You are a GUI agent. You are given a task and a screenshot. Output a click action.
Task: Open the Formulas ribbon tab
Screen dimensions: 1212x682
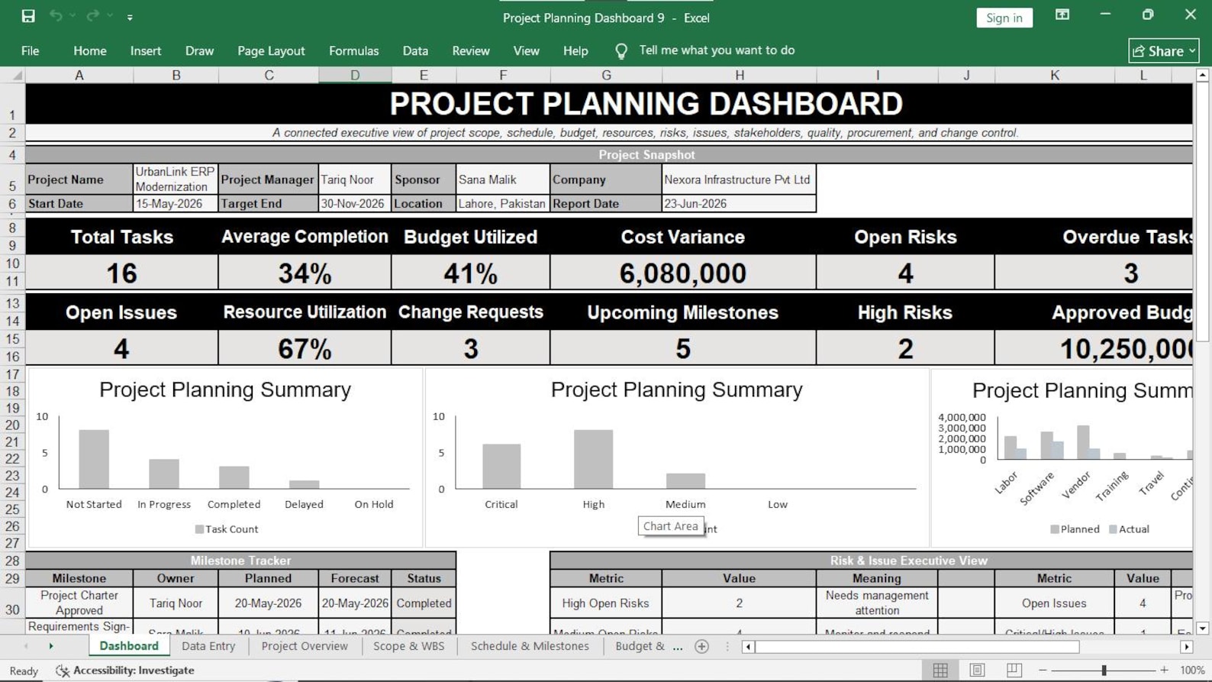point(353,51)
